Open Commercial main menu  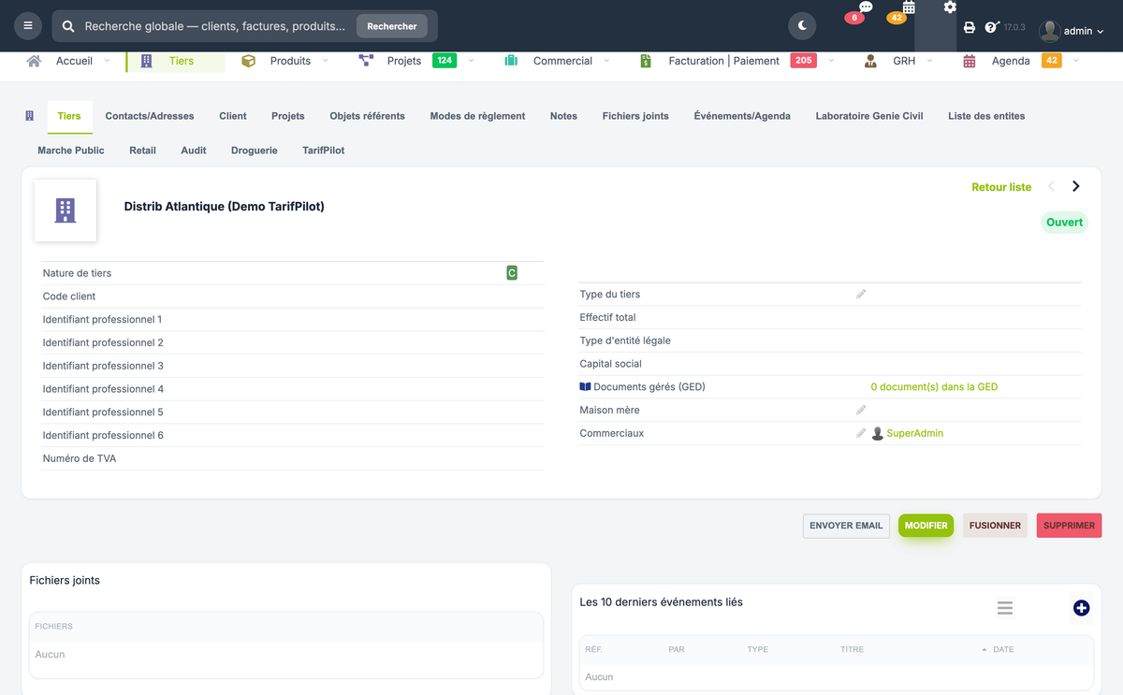click(x=562, y=61)
